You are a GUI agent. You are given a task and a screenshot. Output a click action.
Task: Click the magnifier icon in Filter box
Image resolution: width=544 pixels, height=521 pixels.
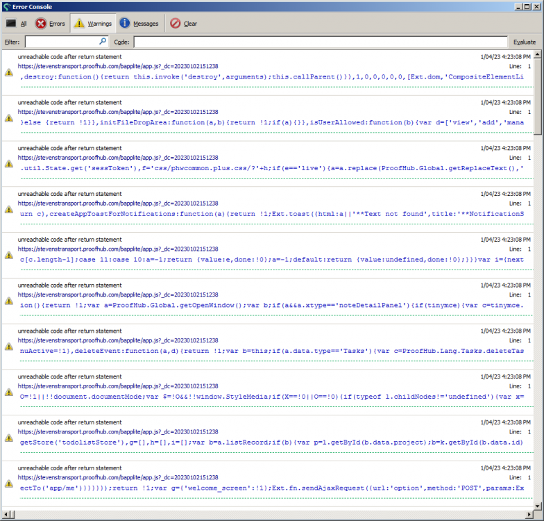(x=103, y=42)
